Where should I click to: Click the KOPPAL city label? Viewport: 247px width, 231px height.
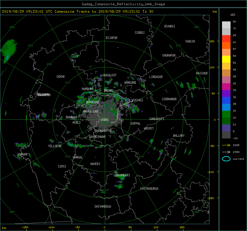136,123
